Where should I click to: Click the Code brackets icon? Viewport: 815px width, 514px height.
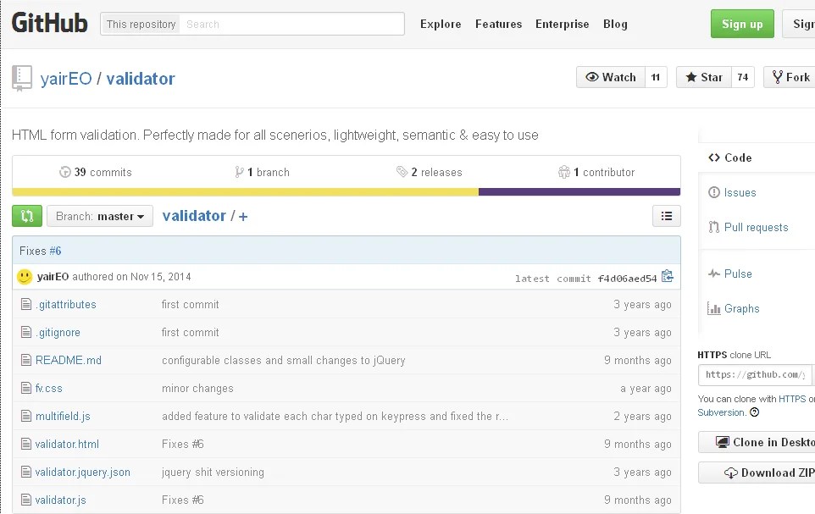click(x=714, y=158)
